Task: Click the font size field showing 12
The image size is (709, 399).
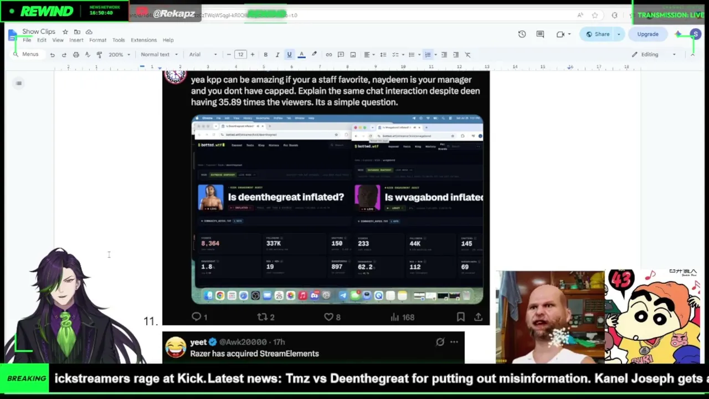Action: click(x=240, y=54)
